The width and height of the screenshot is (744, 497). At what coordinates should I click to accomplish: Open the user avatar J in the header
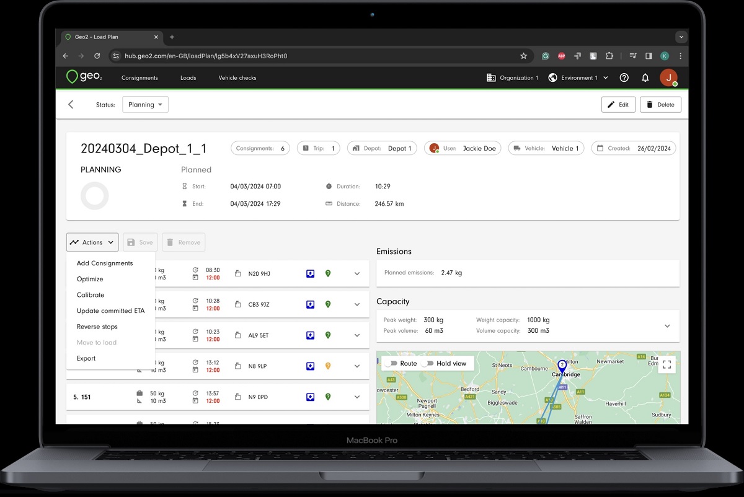668,77
